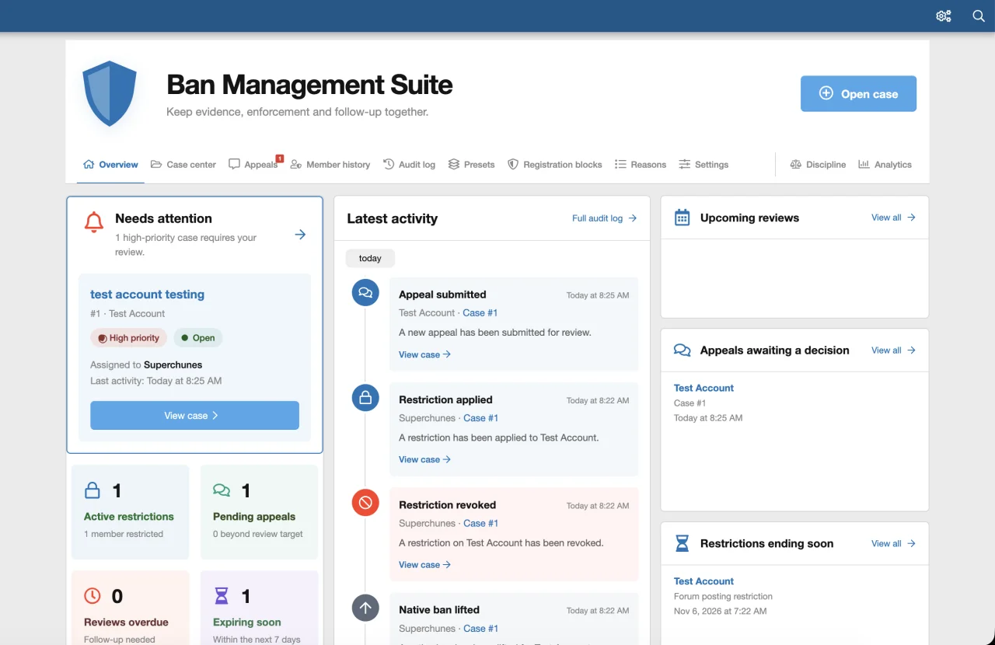
Task: Click the Appeal submitted timeline icon
Action: (x=365, y=293)
